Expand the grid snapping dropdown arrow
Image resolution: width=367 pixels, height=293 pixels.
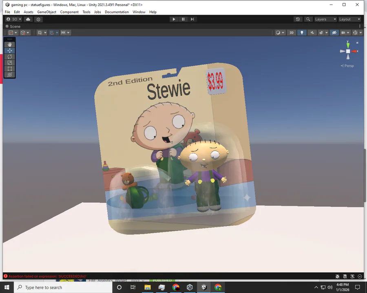(57, 33)
